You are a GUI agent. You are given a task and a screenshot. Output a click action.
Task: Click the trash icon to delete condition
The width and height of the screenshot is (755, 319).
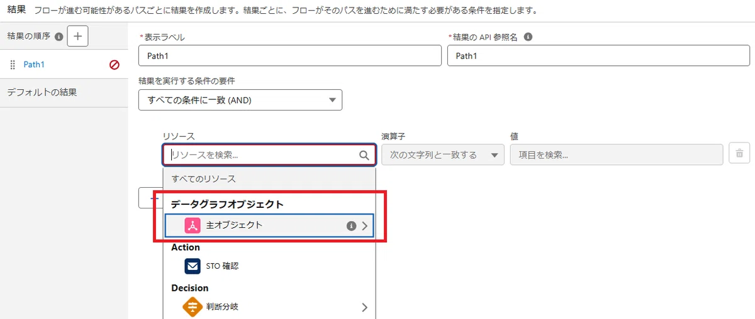pyautogui.click(x=739, y=154)
